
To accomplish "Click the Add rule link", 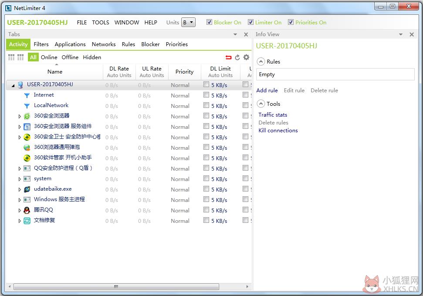I will click(x=267, y=90).
